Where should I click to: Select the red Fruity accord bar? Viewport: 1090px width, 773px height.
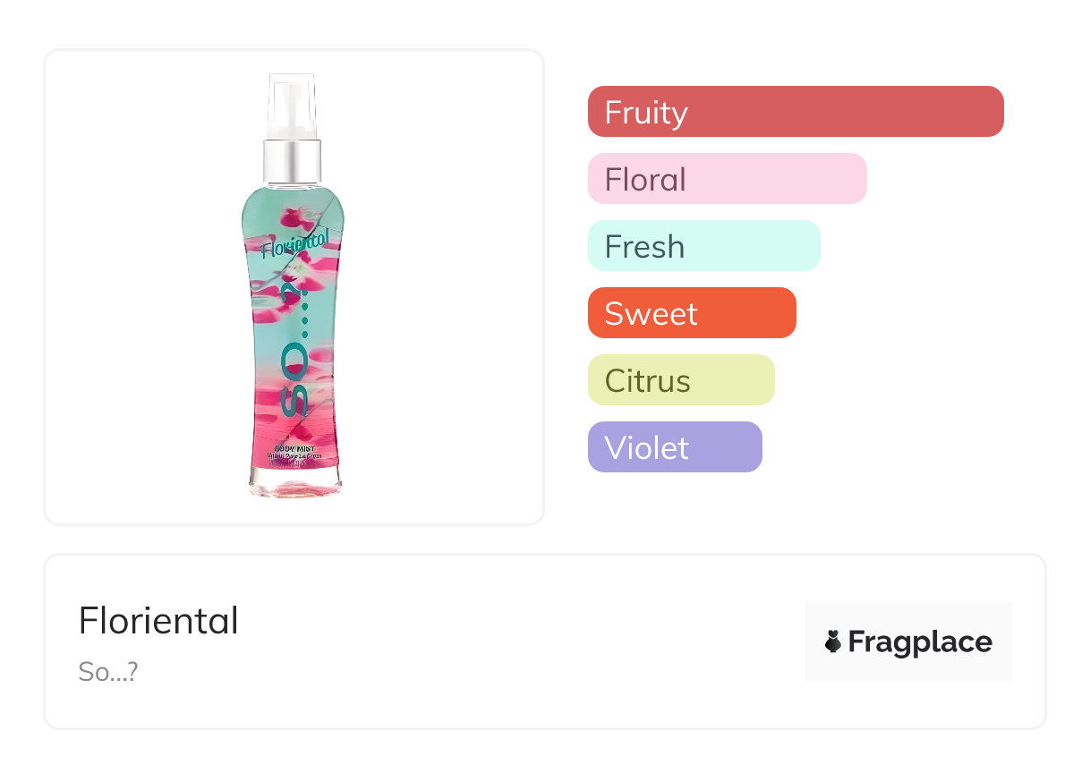(x=796, y=112)
